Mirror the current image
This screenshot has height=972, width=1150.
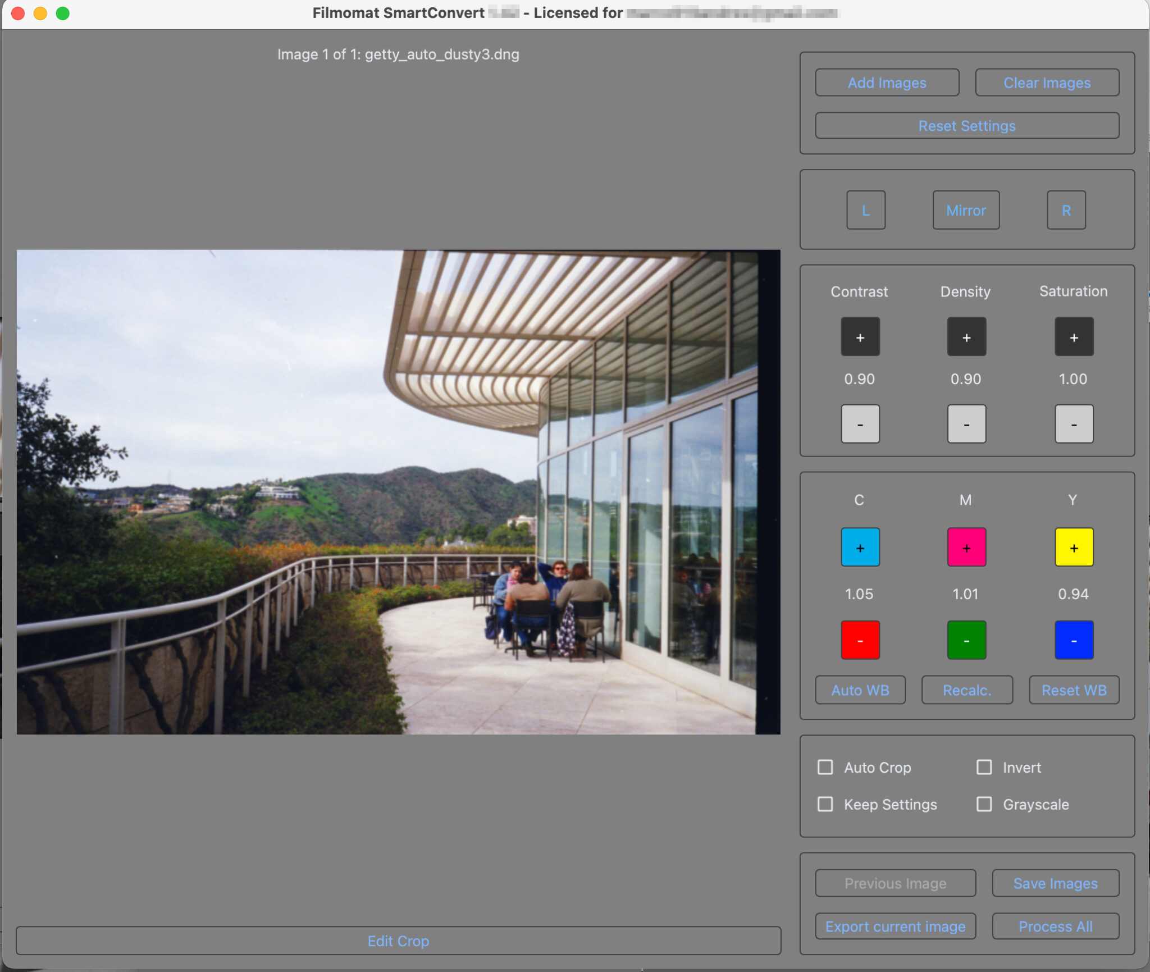965,210
